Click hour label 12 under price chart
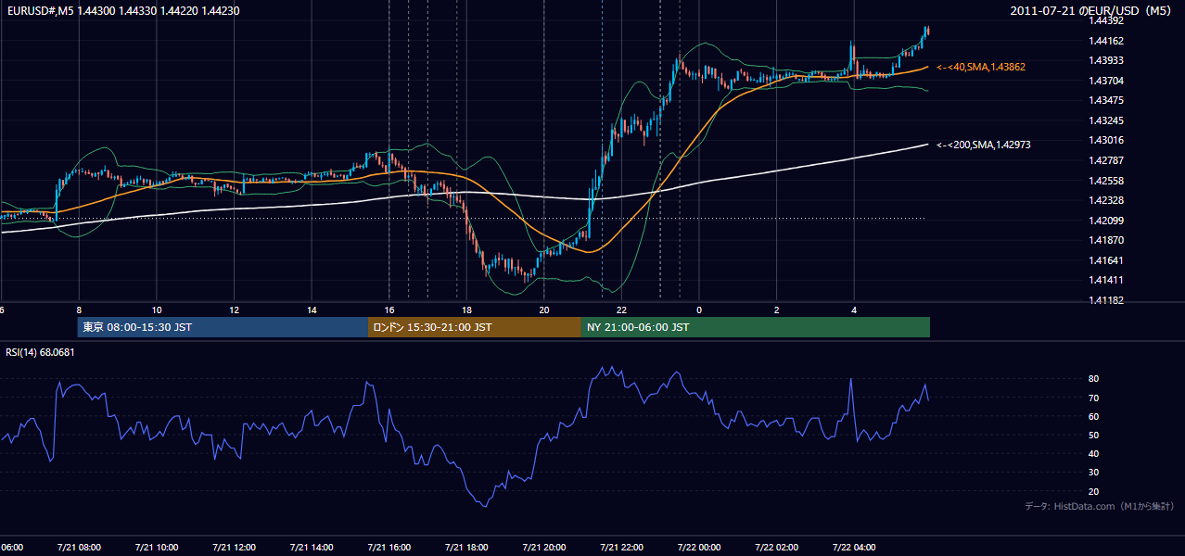1185x556 pixels. [x=235, y=310]
